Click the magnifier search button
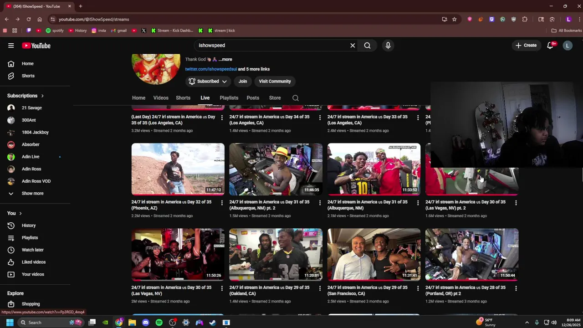This screenshot has width=583, height=328. [x=367, y=46]
